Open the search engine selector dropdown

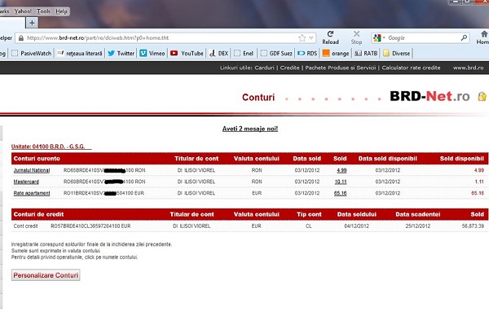(379, 38)
